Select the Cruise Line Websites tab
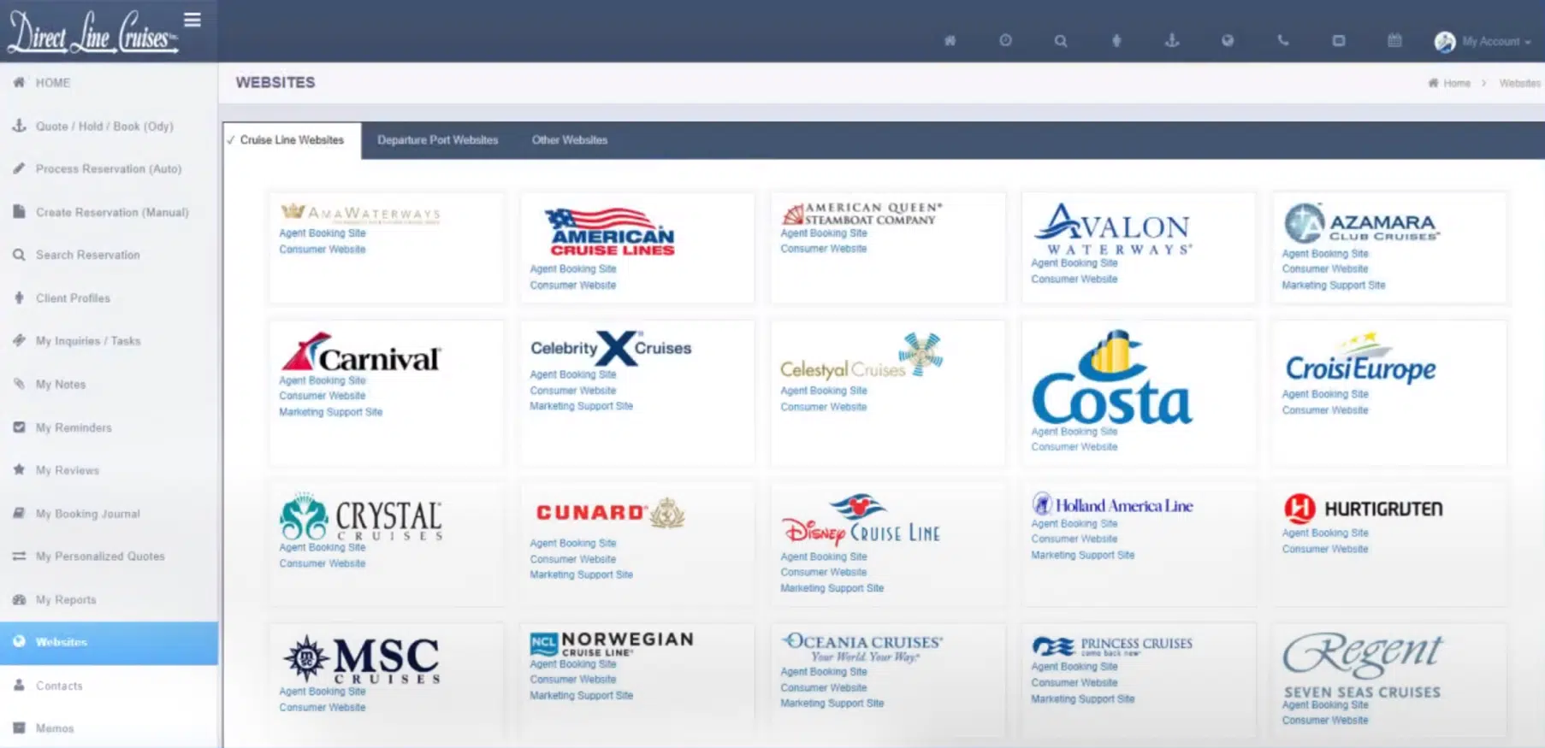1545x748 pixels. 292,140
